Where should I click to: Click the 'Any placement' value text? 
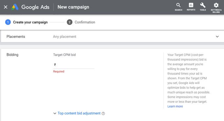[x=65, y=37]
